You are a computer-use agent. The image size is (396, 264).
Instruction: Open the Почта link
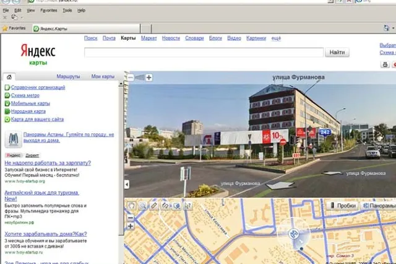click(x=109, y=38)
